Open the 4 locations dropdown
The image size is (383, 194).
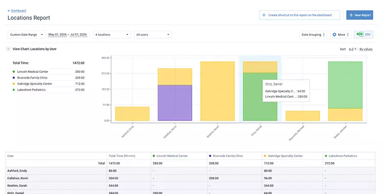(x=112, y=35)
